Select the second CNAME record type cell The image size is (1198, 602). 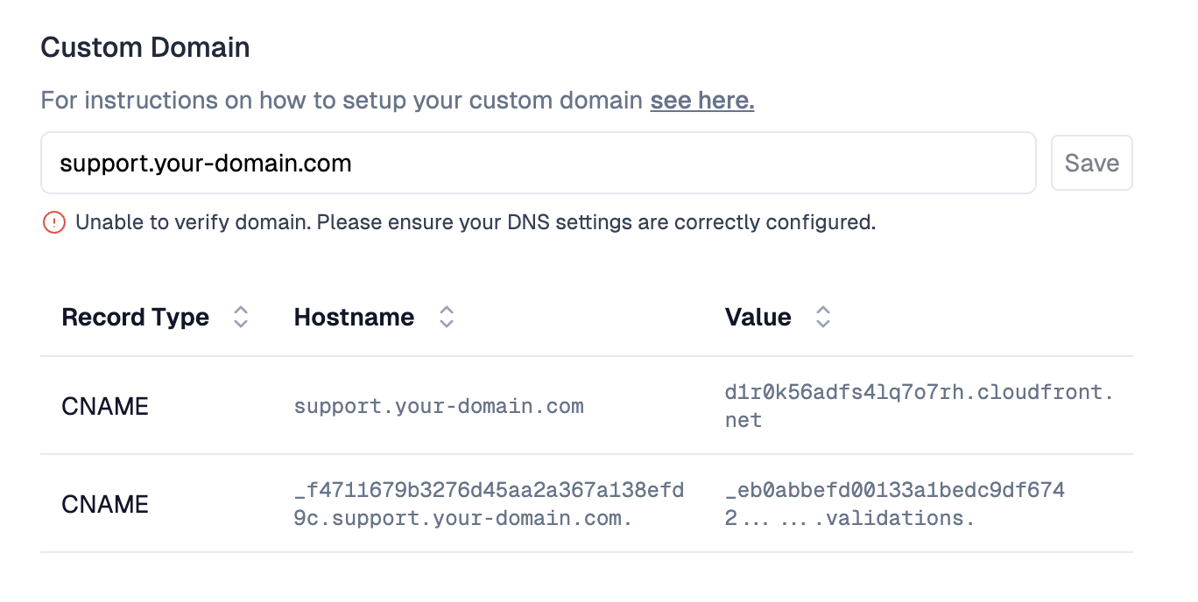click(x=105, y=504)
